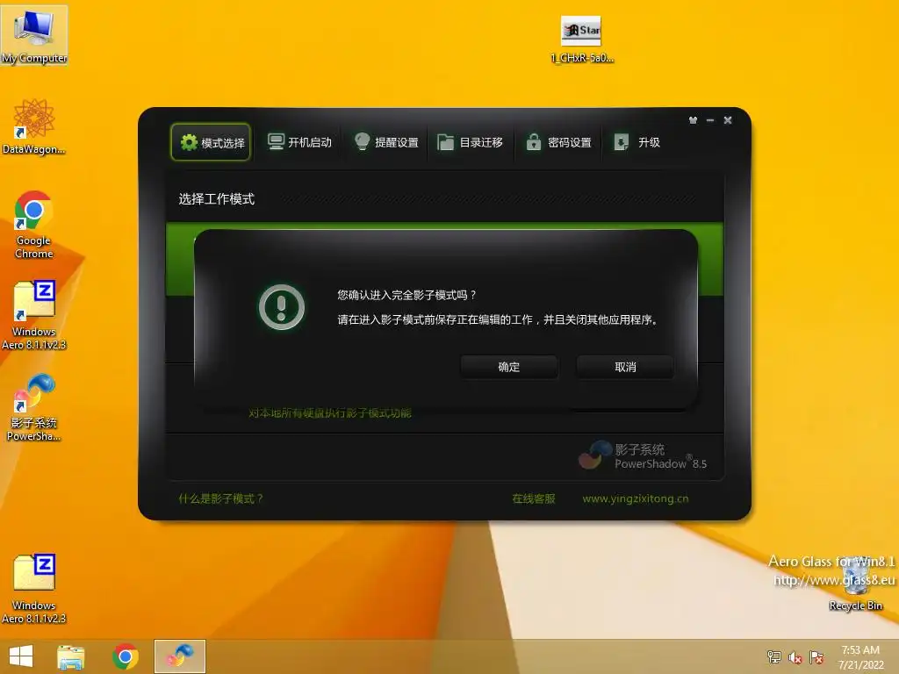Open Action Center flag icon
Viewport: 899px width, 674px height.
click(x=816, y=657)
